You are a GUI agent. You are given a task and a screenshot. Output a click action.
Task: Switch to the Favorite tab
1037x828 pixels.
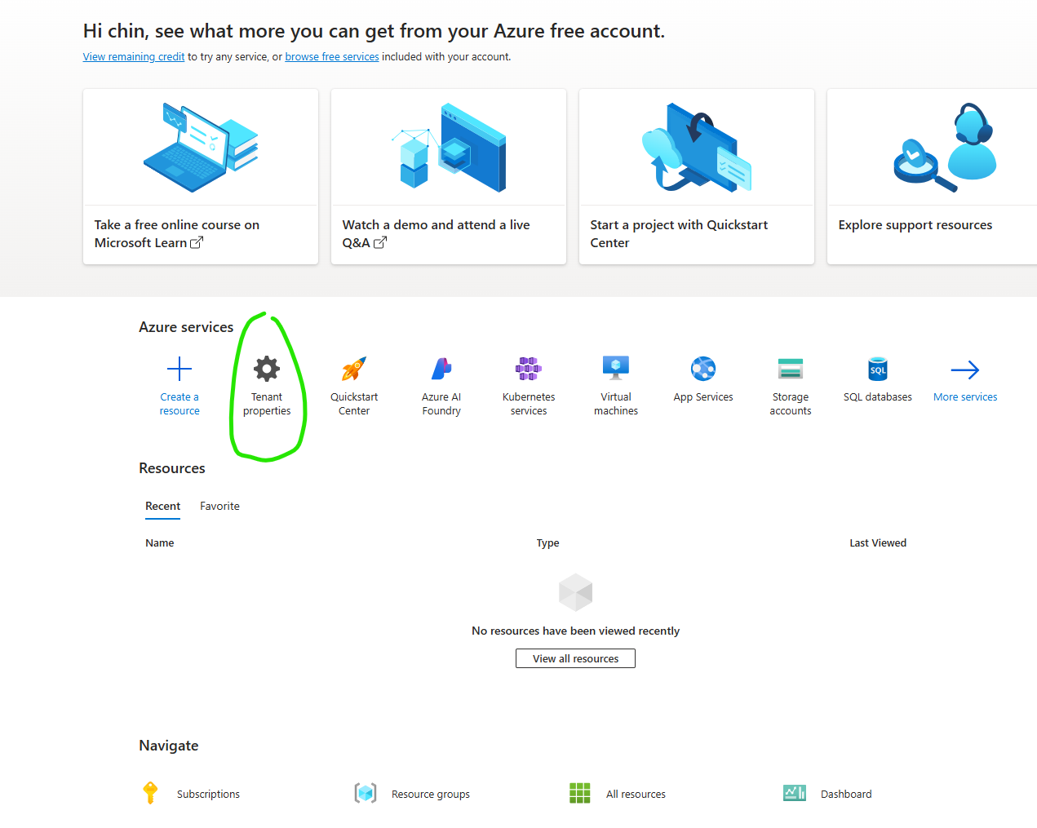click(220, 506)
